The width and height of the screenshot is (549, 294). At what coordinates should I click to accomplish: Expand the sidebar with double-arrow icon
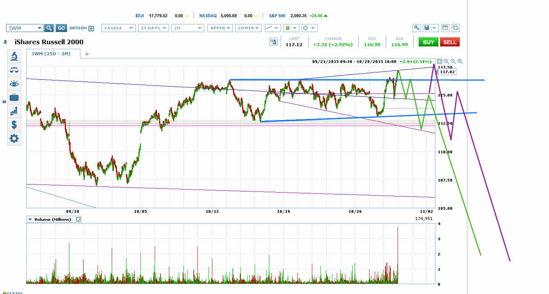click(x=5, y=102)
